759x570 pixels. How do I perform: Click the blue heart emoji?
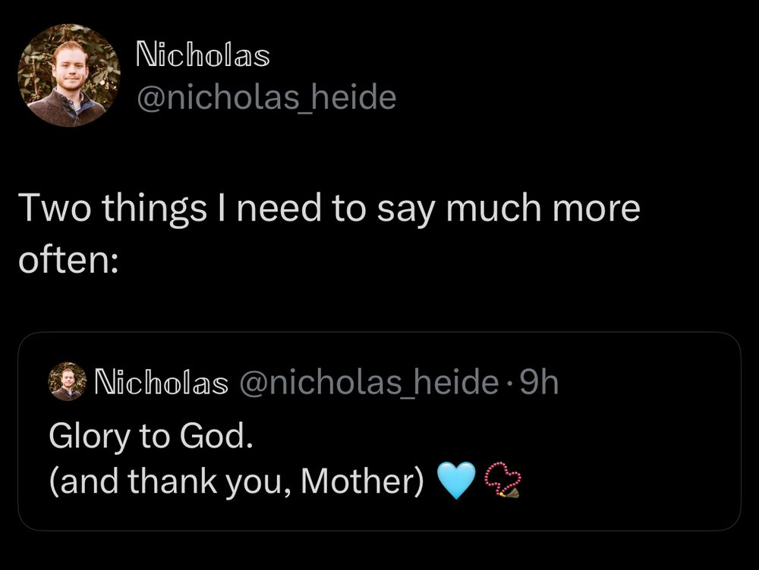(x=456, y=481)
